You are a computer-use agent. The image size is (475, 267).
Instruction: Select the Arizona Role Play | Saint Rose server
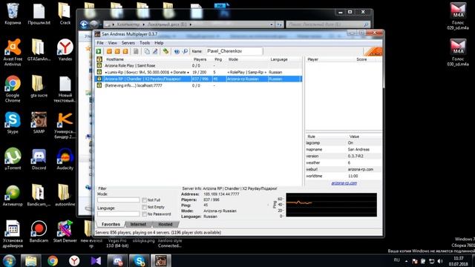[198, 65]
